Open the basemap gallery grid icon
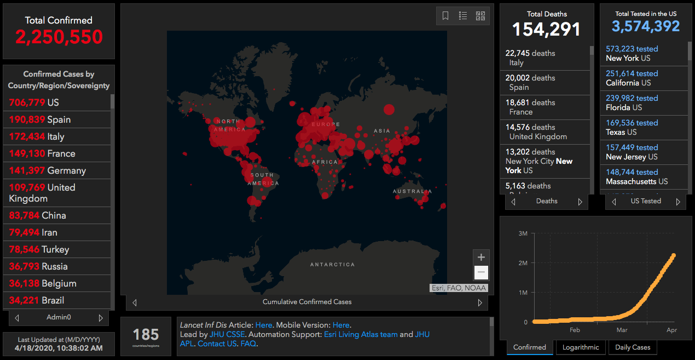The height and width of the screenshot is (360, 695). [x=480, y=16]
